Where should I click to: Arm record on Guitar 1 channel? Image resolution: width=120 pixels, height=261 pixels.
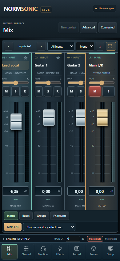tap(58, 92)
